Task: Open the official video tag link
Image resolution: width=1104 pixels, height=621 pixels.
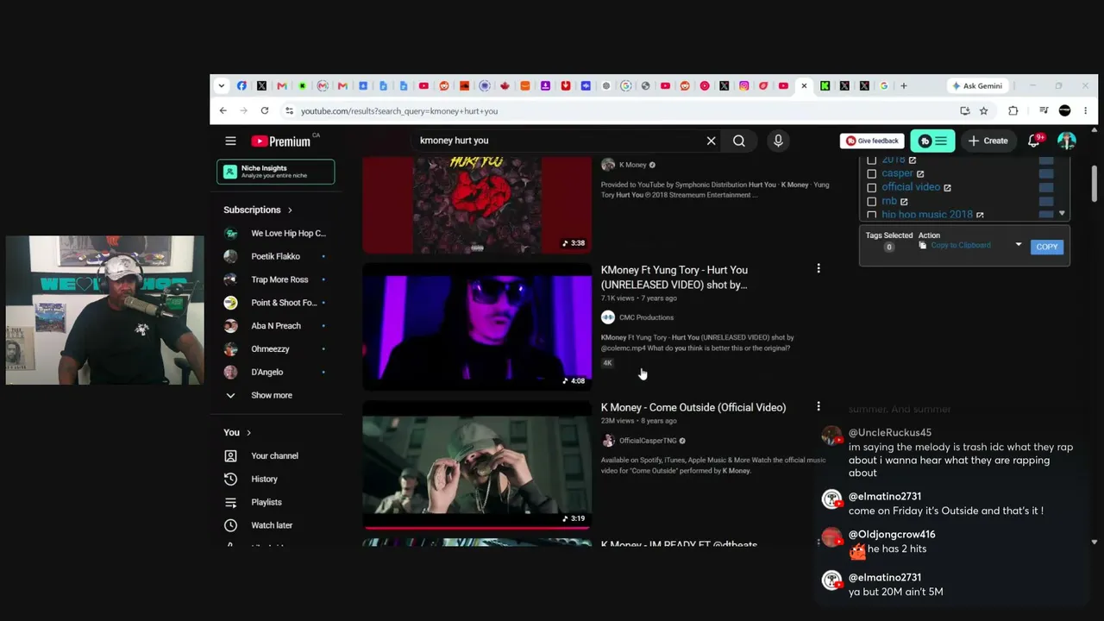Action: [x=911, y=187]
